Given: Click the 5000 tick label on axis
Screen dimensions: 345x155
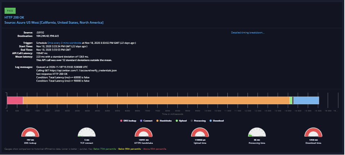Looking at the screenshot, I should point(107,111).
